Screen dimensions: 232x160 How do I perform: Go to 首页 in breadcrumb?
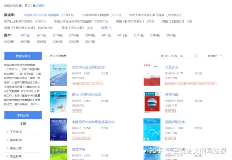coord(27,6)
